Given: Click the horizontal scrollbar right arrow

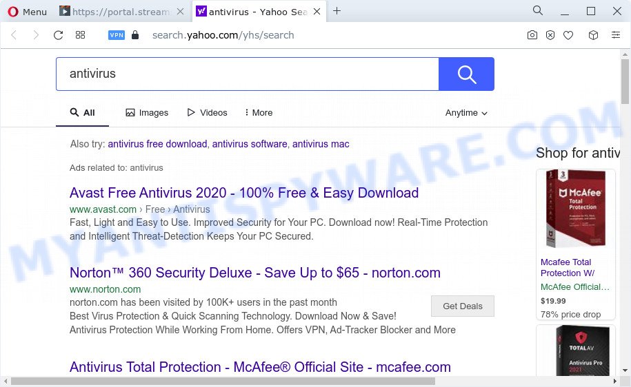Looking at the screenshot, I should pyautogui.click(x=615, y=381).
